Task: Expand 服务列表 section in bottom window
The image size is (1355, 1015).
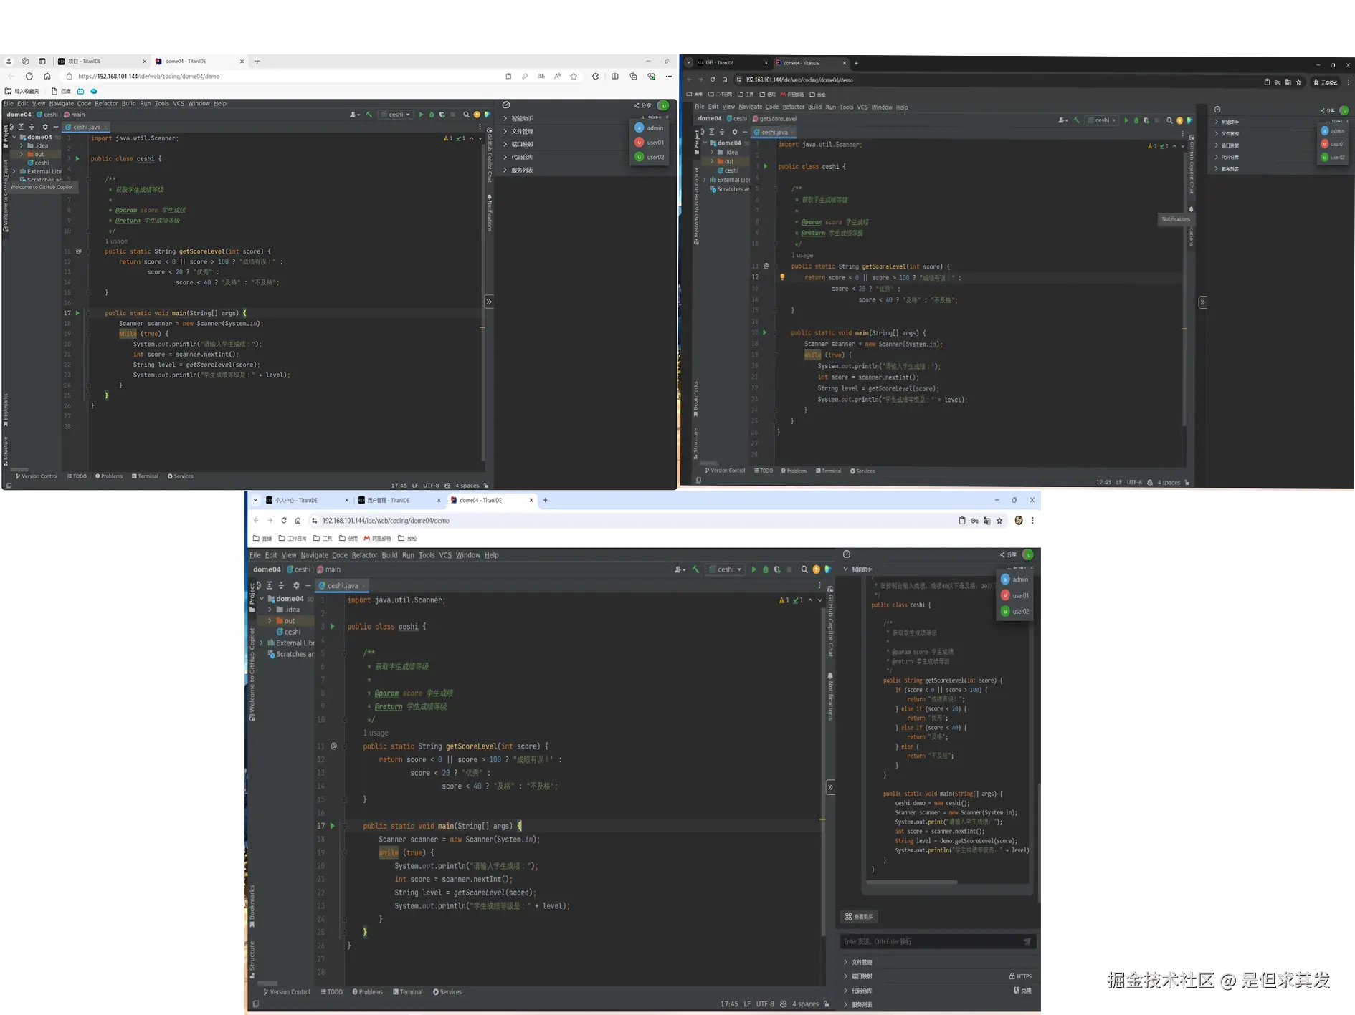Action: point(846,1004)
